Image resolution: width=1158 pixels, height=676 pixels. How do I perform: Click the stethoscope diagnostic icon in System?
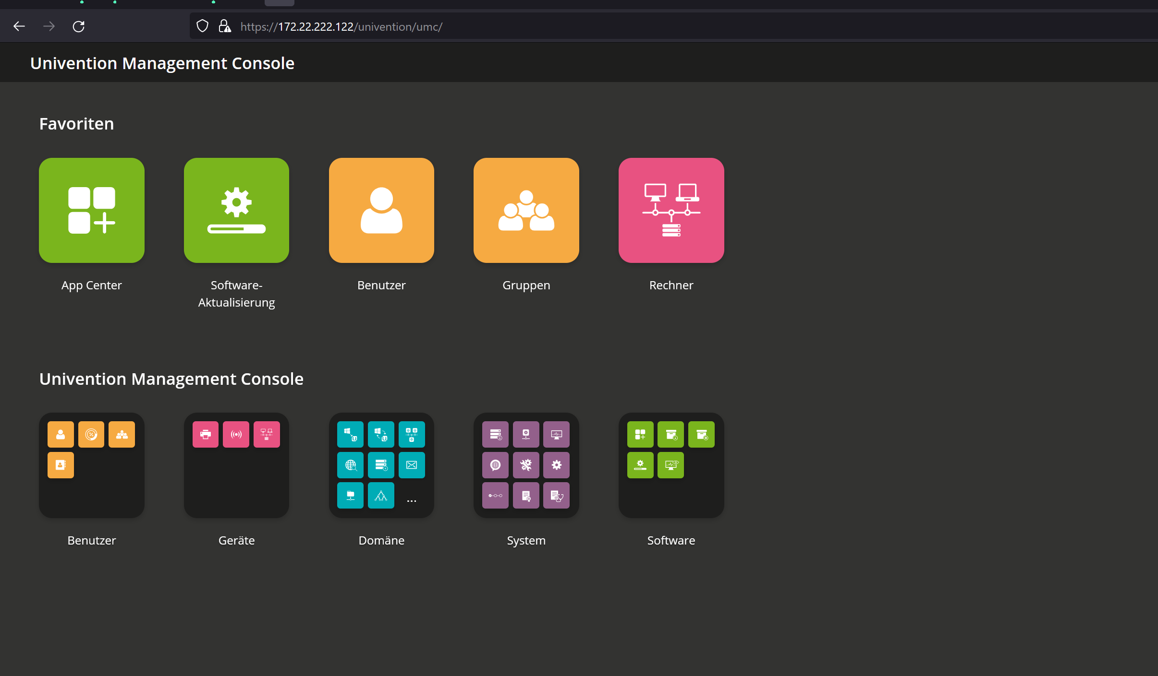pyautogui.click(x=557, y=496)
